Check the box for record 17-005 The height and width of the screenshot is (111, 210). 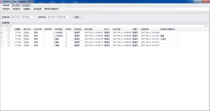click(9, 45)
